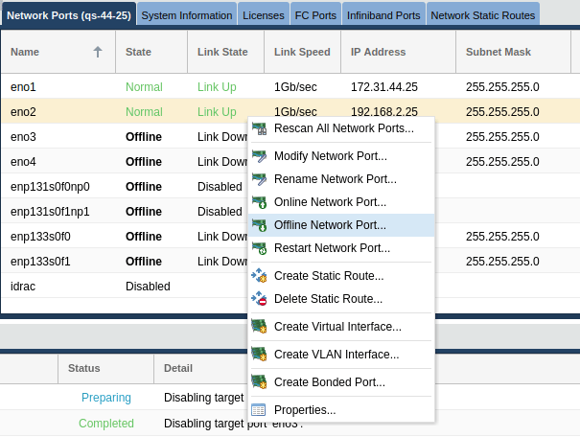Select Create Bonded Port option

[329, 382]
